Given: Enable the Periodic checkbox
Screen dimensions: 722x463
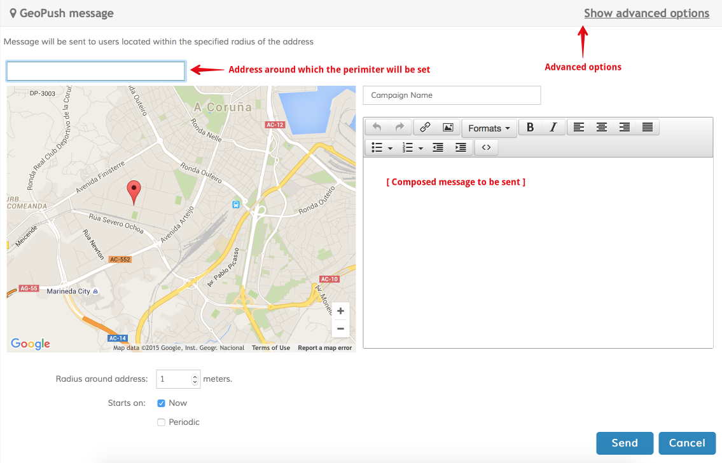Looking at the screenshot, I should click(x=162, y=422).
